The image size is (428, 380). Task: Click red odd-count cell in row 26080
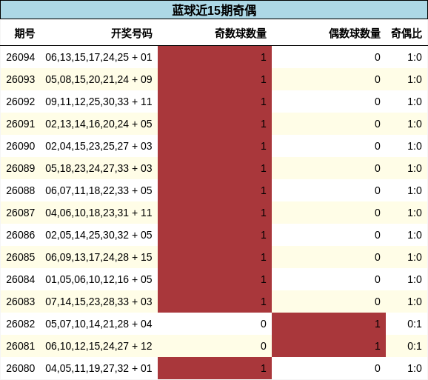pos(215,368)
